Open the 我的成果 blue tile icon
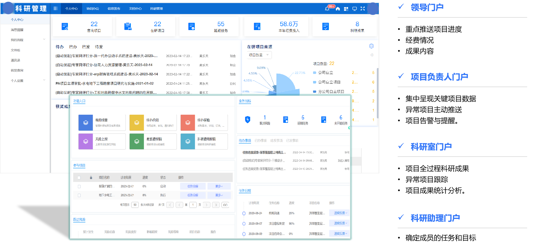 (86, 123)
